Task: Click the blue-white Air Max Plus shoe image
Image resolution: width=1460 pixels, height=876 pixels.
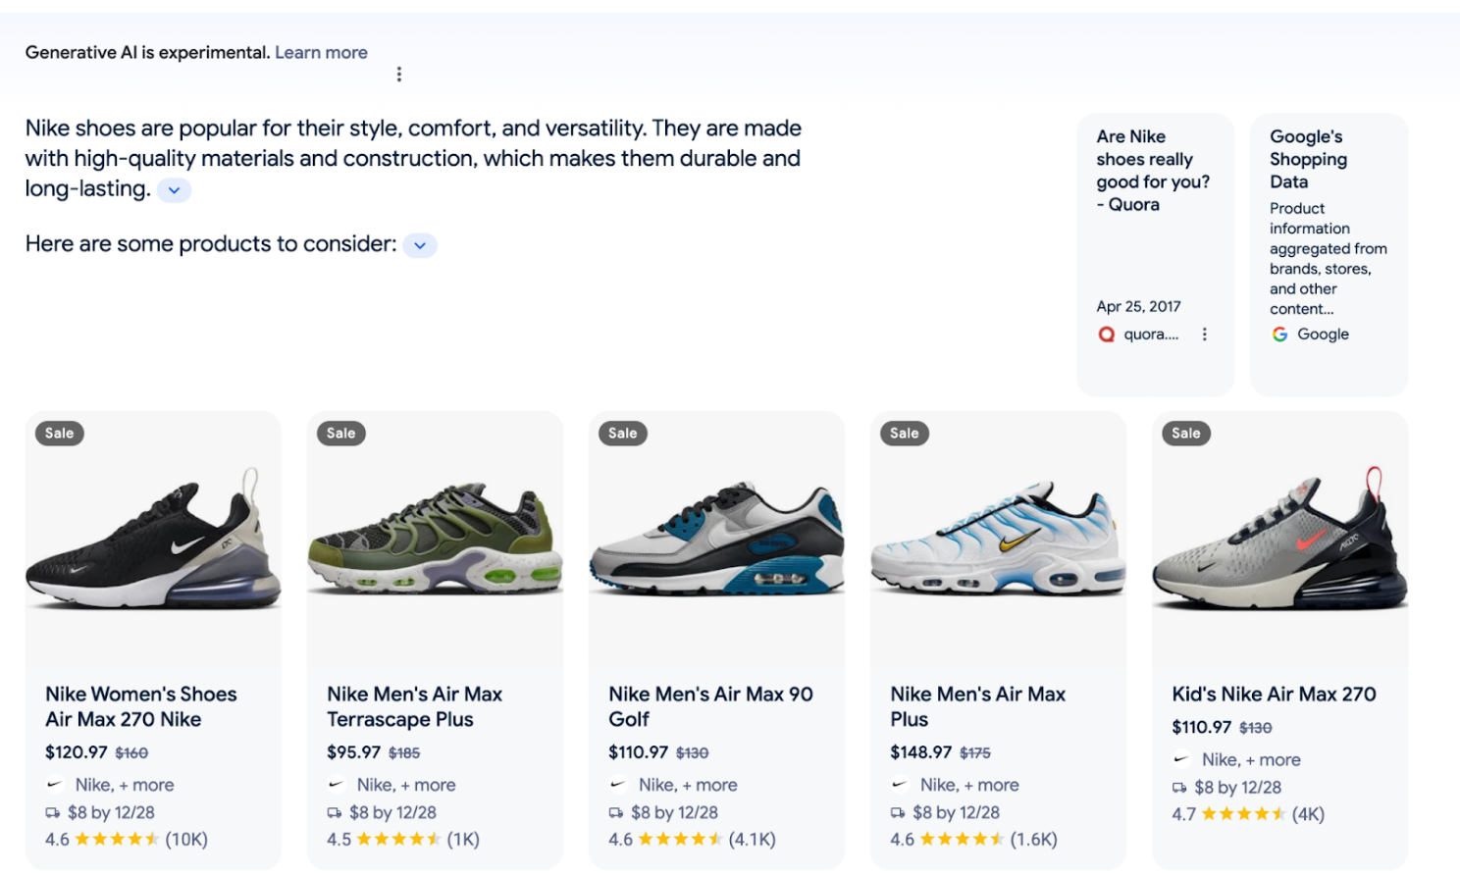Action: click(x=998, y=540)
